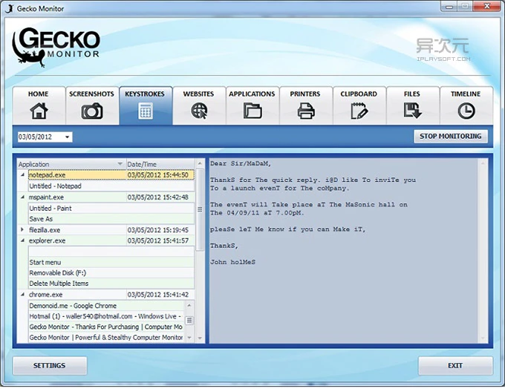The width and height of the screenshot is (505, 389).
Task: Select the Save As entry
Action: coord(111,219)
